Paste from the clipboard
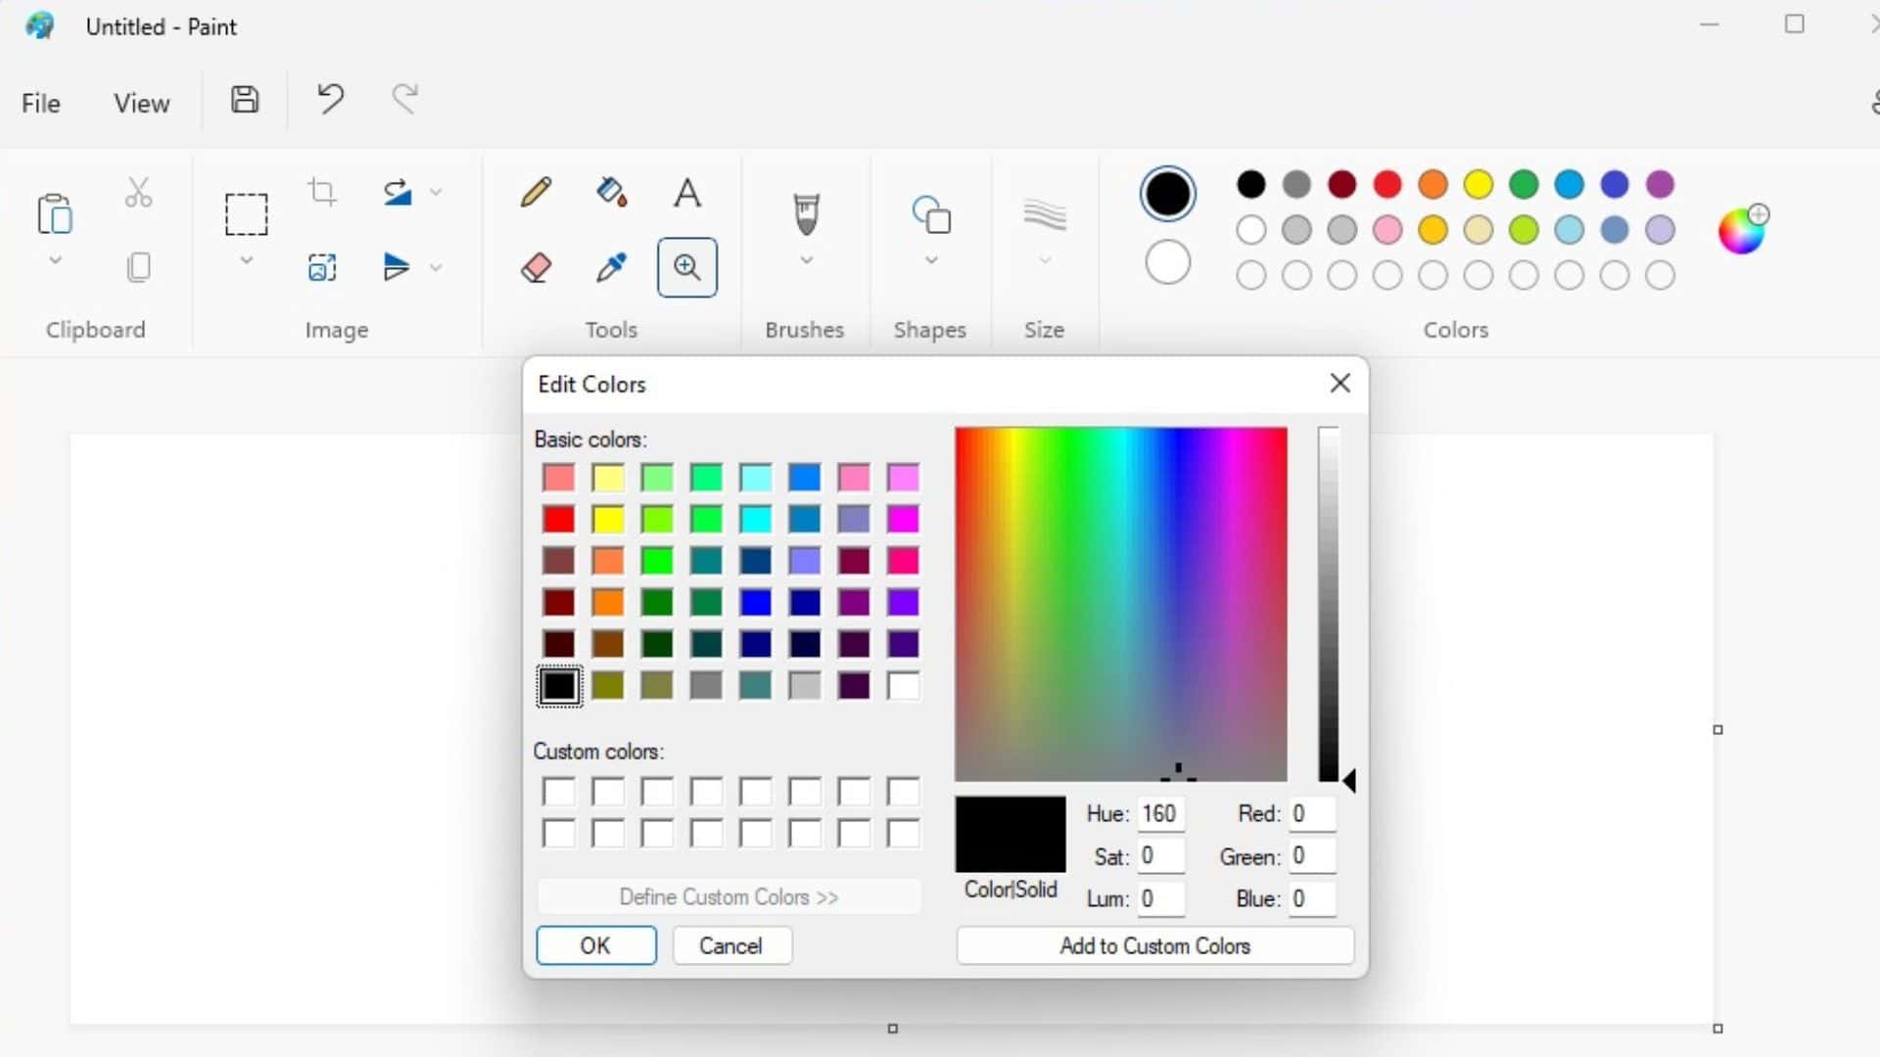The image size is (1880, 1057). pyautogui.click(x=54, y=214)
